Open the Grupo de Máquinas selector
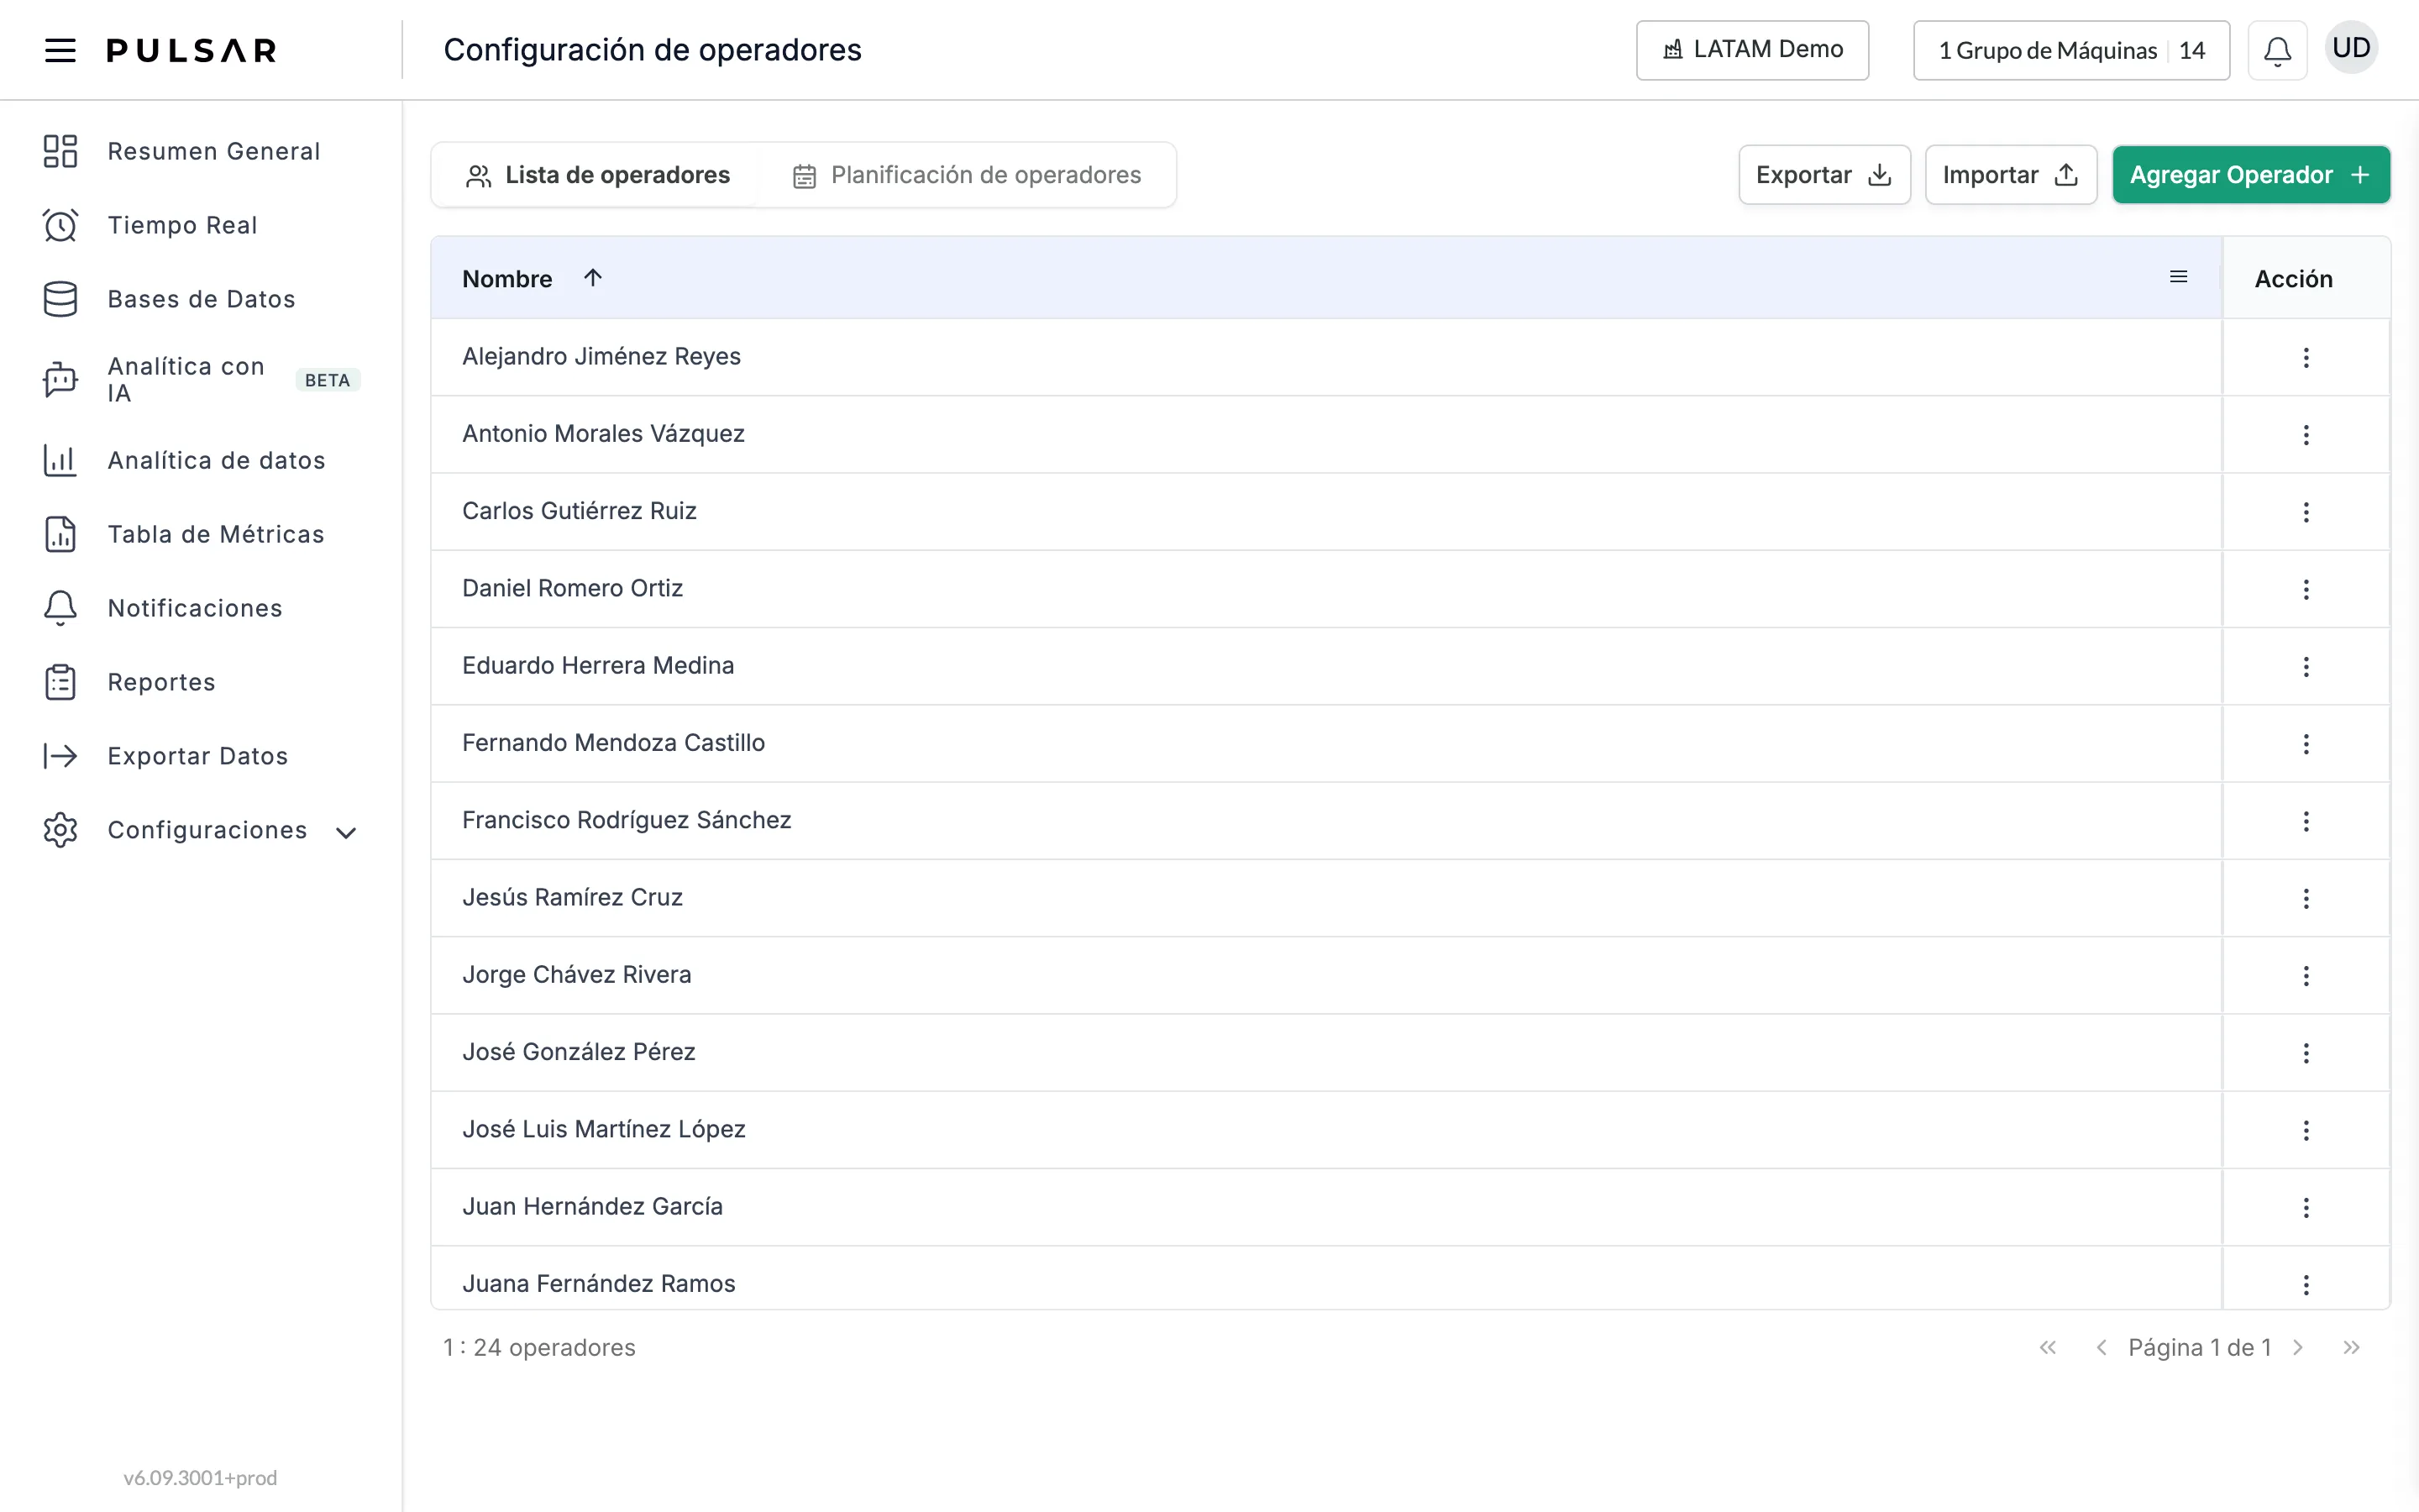This screenshot has width=2419, height=1512. click(x=2071, y=50)
